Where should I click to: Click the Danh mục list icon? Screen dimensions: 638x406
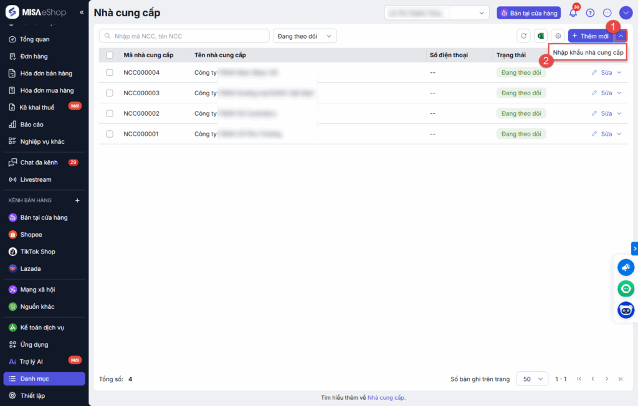12,379
